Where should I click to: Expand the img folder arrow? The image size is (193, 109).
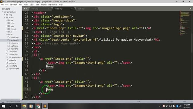click(5, 15)
